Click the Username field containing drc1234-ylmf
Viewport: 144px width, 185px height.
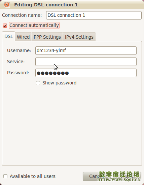point(86,50)
